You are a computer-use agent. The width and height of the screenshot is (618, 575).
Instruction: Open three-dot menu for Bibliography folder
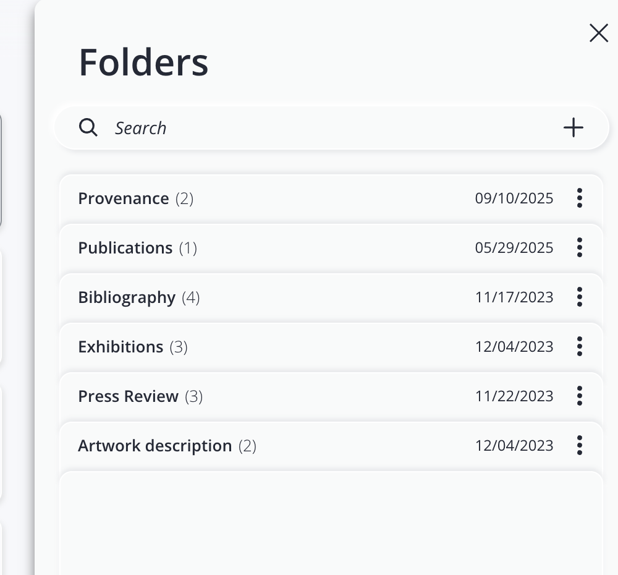(x=579, y=297)
